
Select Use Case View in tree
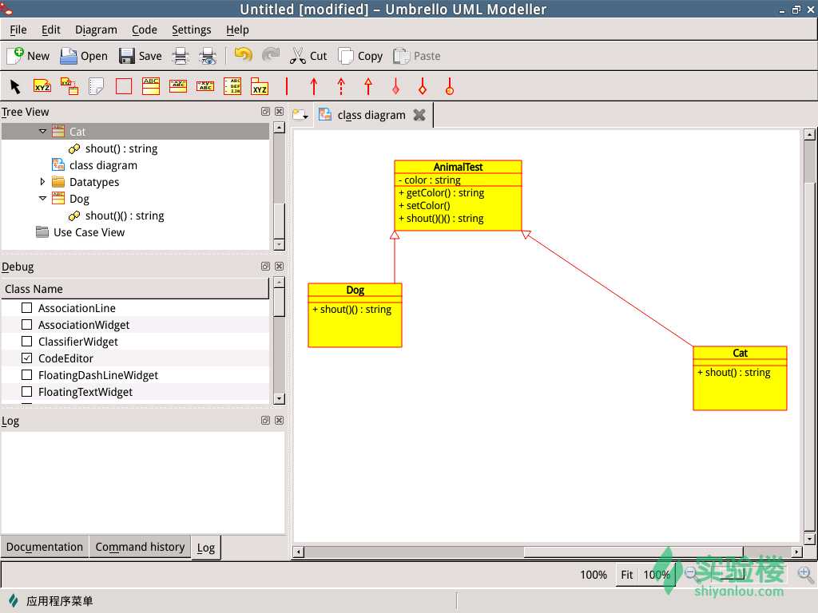[x=89, y=232]
